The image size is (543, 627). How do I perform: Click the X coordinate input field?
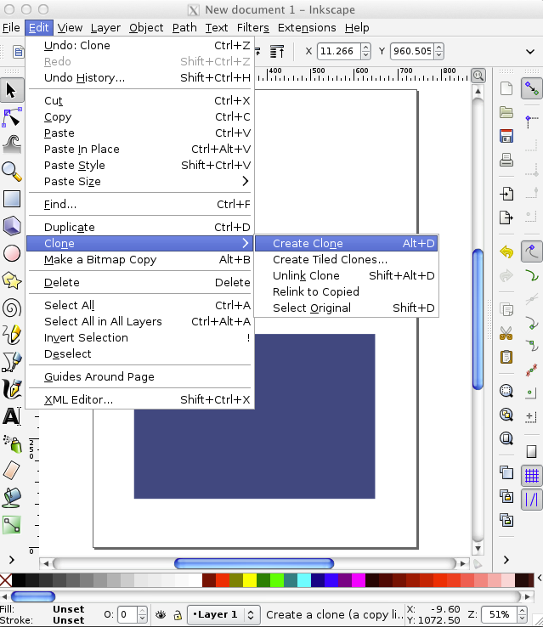[x=342, y=51]
